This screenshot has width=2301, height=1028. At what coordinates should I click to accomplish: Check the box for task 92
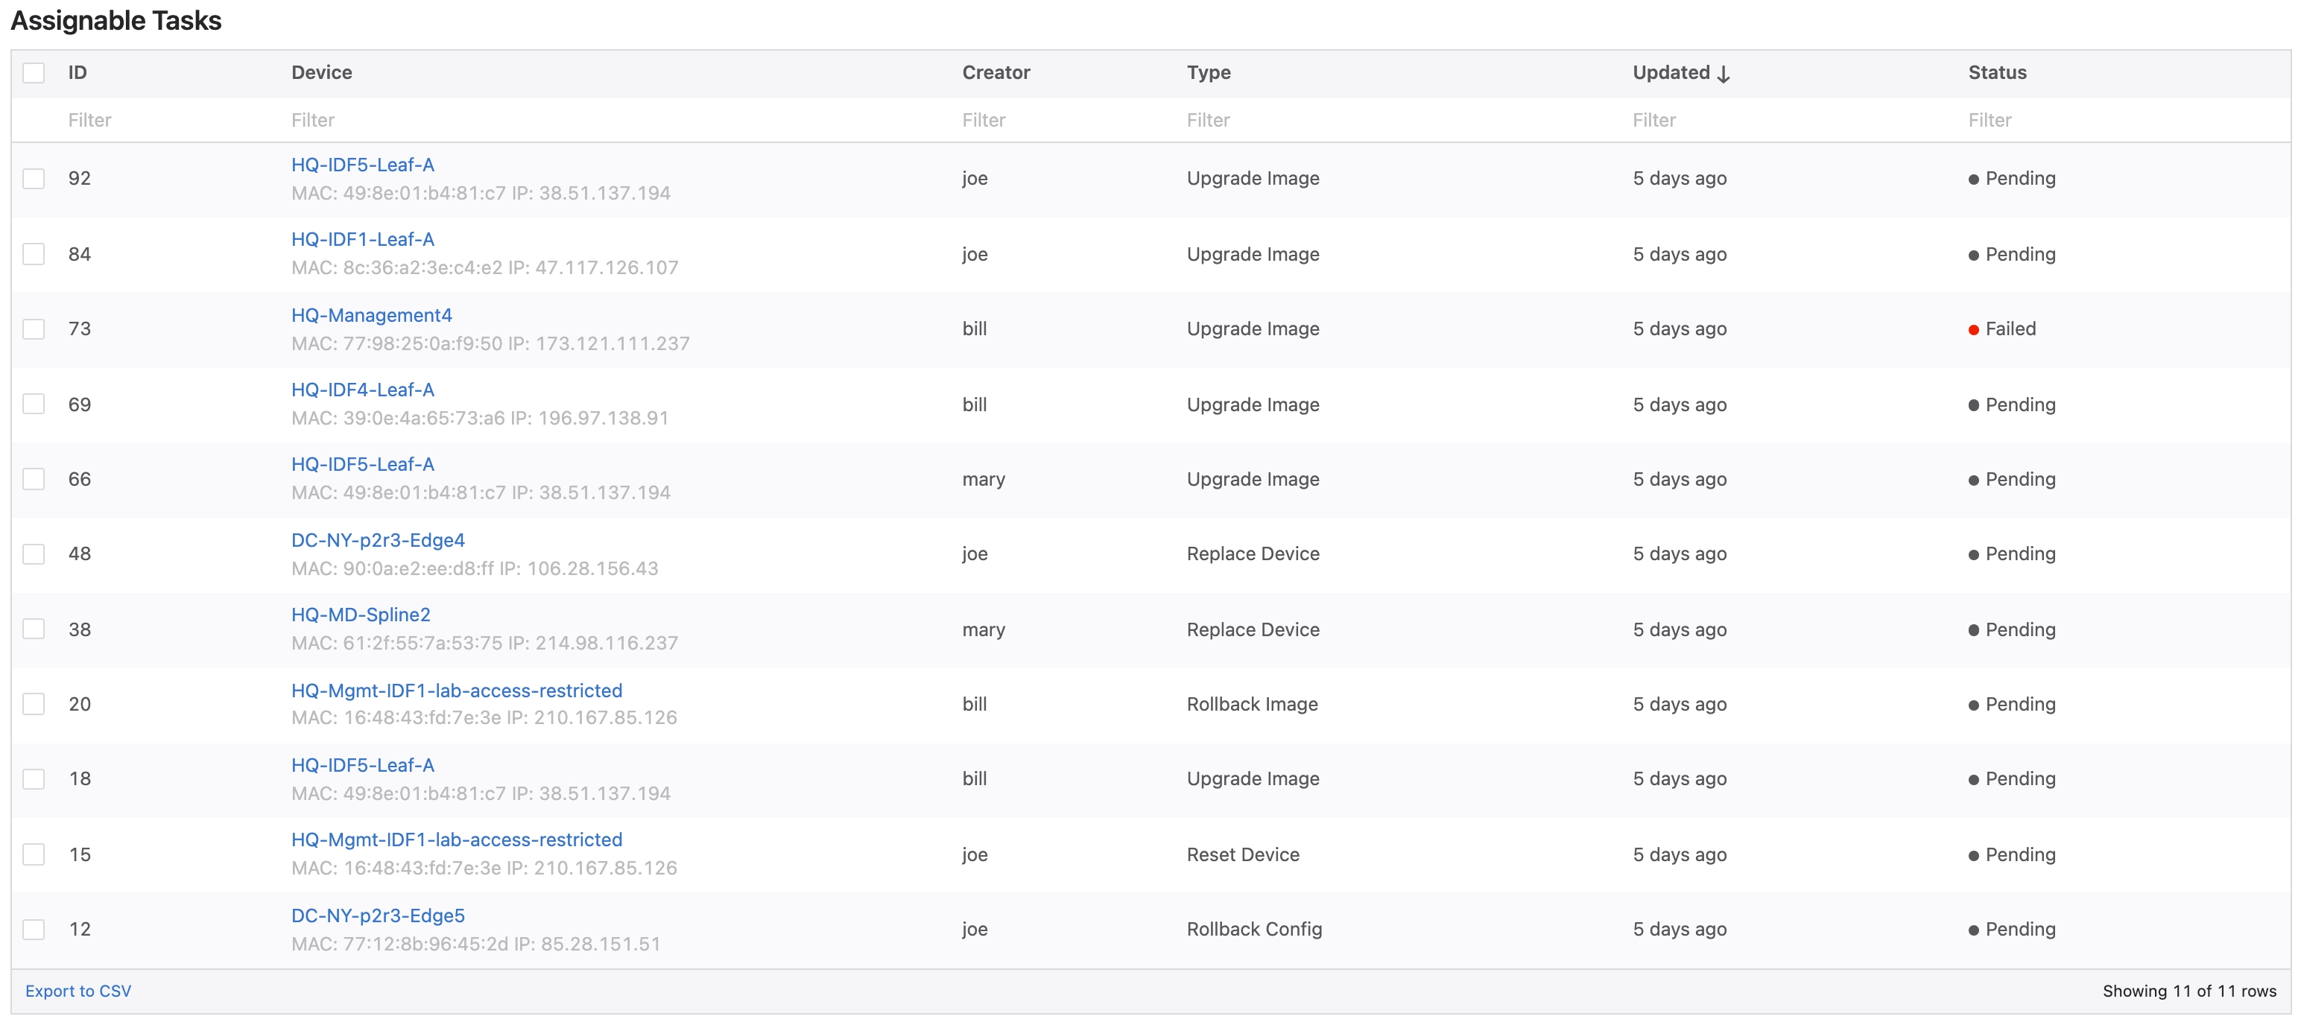34,179
